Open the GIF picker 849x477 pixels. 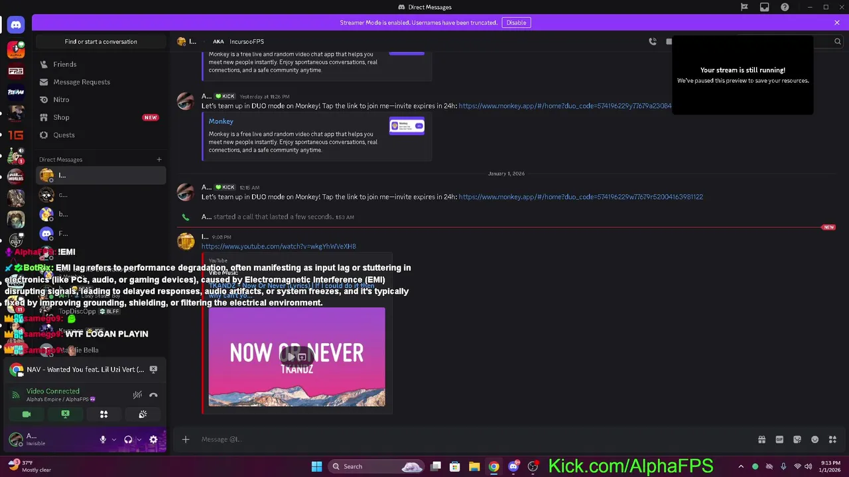coord(779,439)
